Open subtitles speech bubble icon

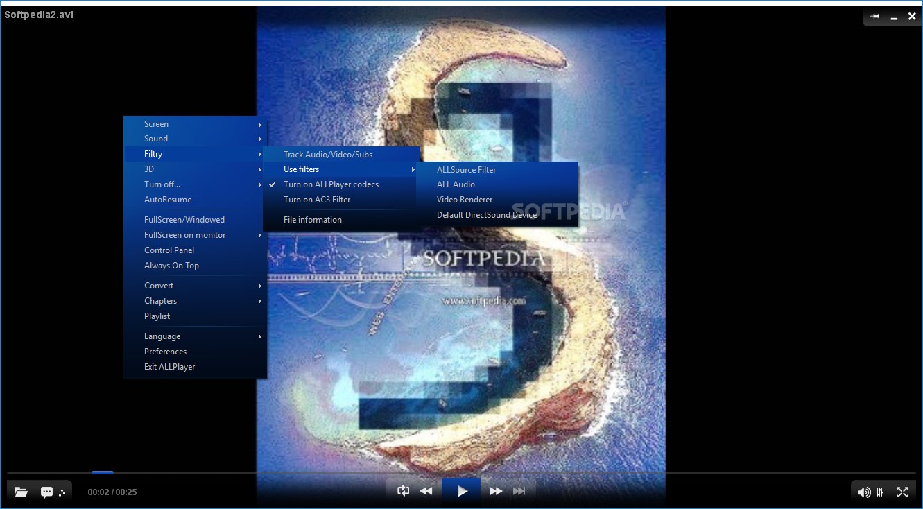(46, 492)
